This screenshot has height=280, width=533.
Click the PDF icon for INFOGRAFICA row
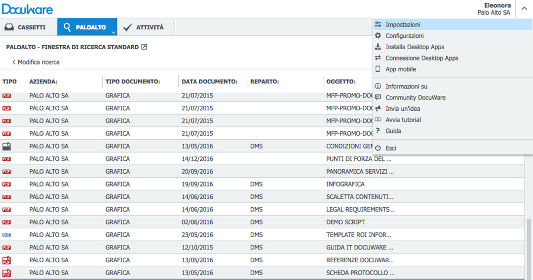pos(6,184)
